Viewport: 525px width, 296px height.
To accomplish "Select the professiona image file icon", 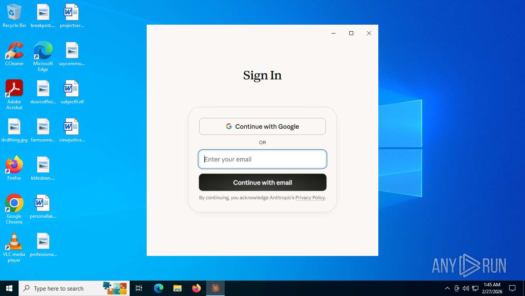I will [43, 245].
